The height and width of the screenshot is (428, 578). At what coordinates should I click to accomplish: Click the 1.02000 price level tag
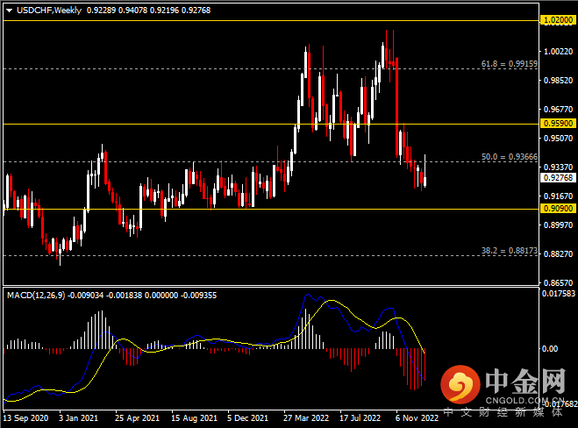(x=557, y=18)
